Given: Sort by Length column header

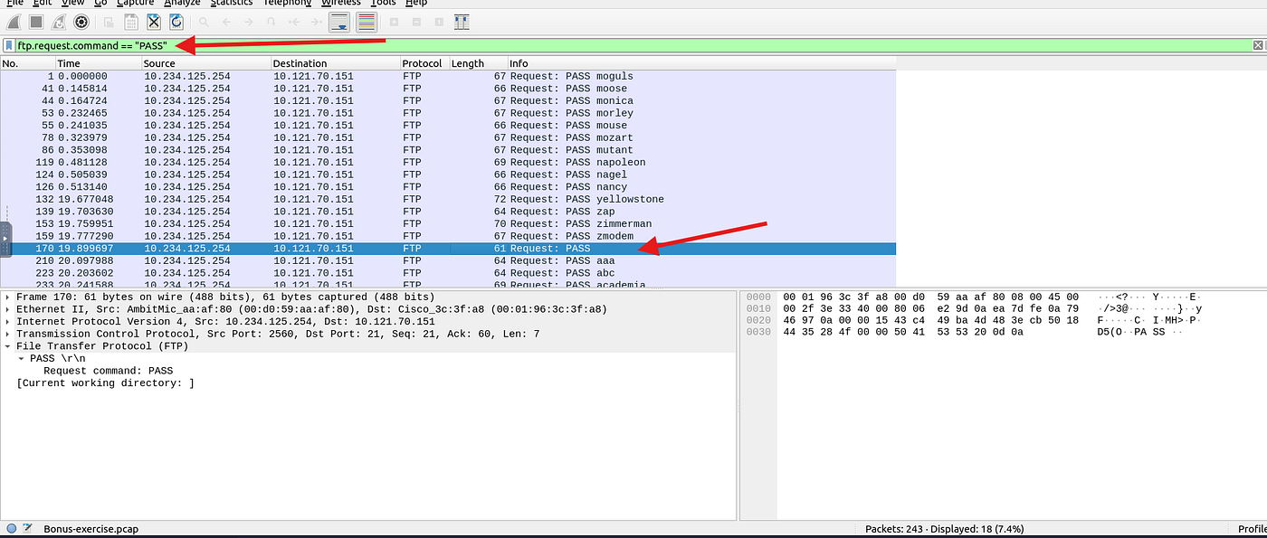Looking at the screenshot, I should [478, 63].
